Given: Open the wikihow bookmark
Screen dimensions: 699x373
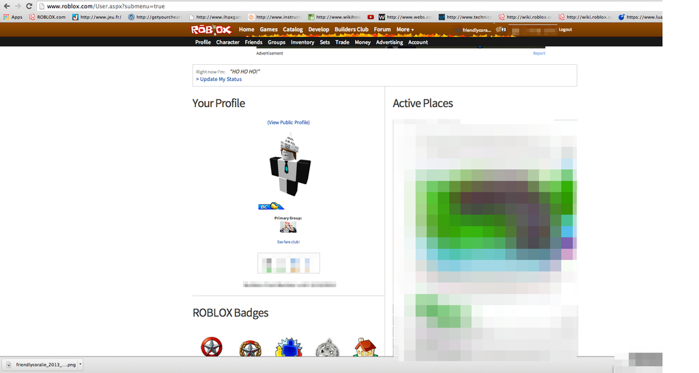Looking at the screenshot, I should [334, 17].
